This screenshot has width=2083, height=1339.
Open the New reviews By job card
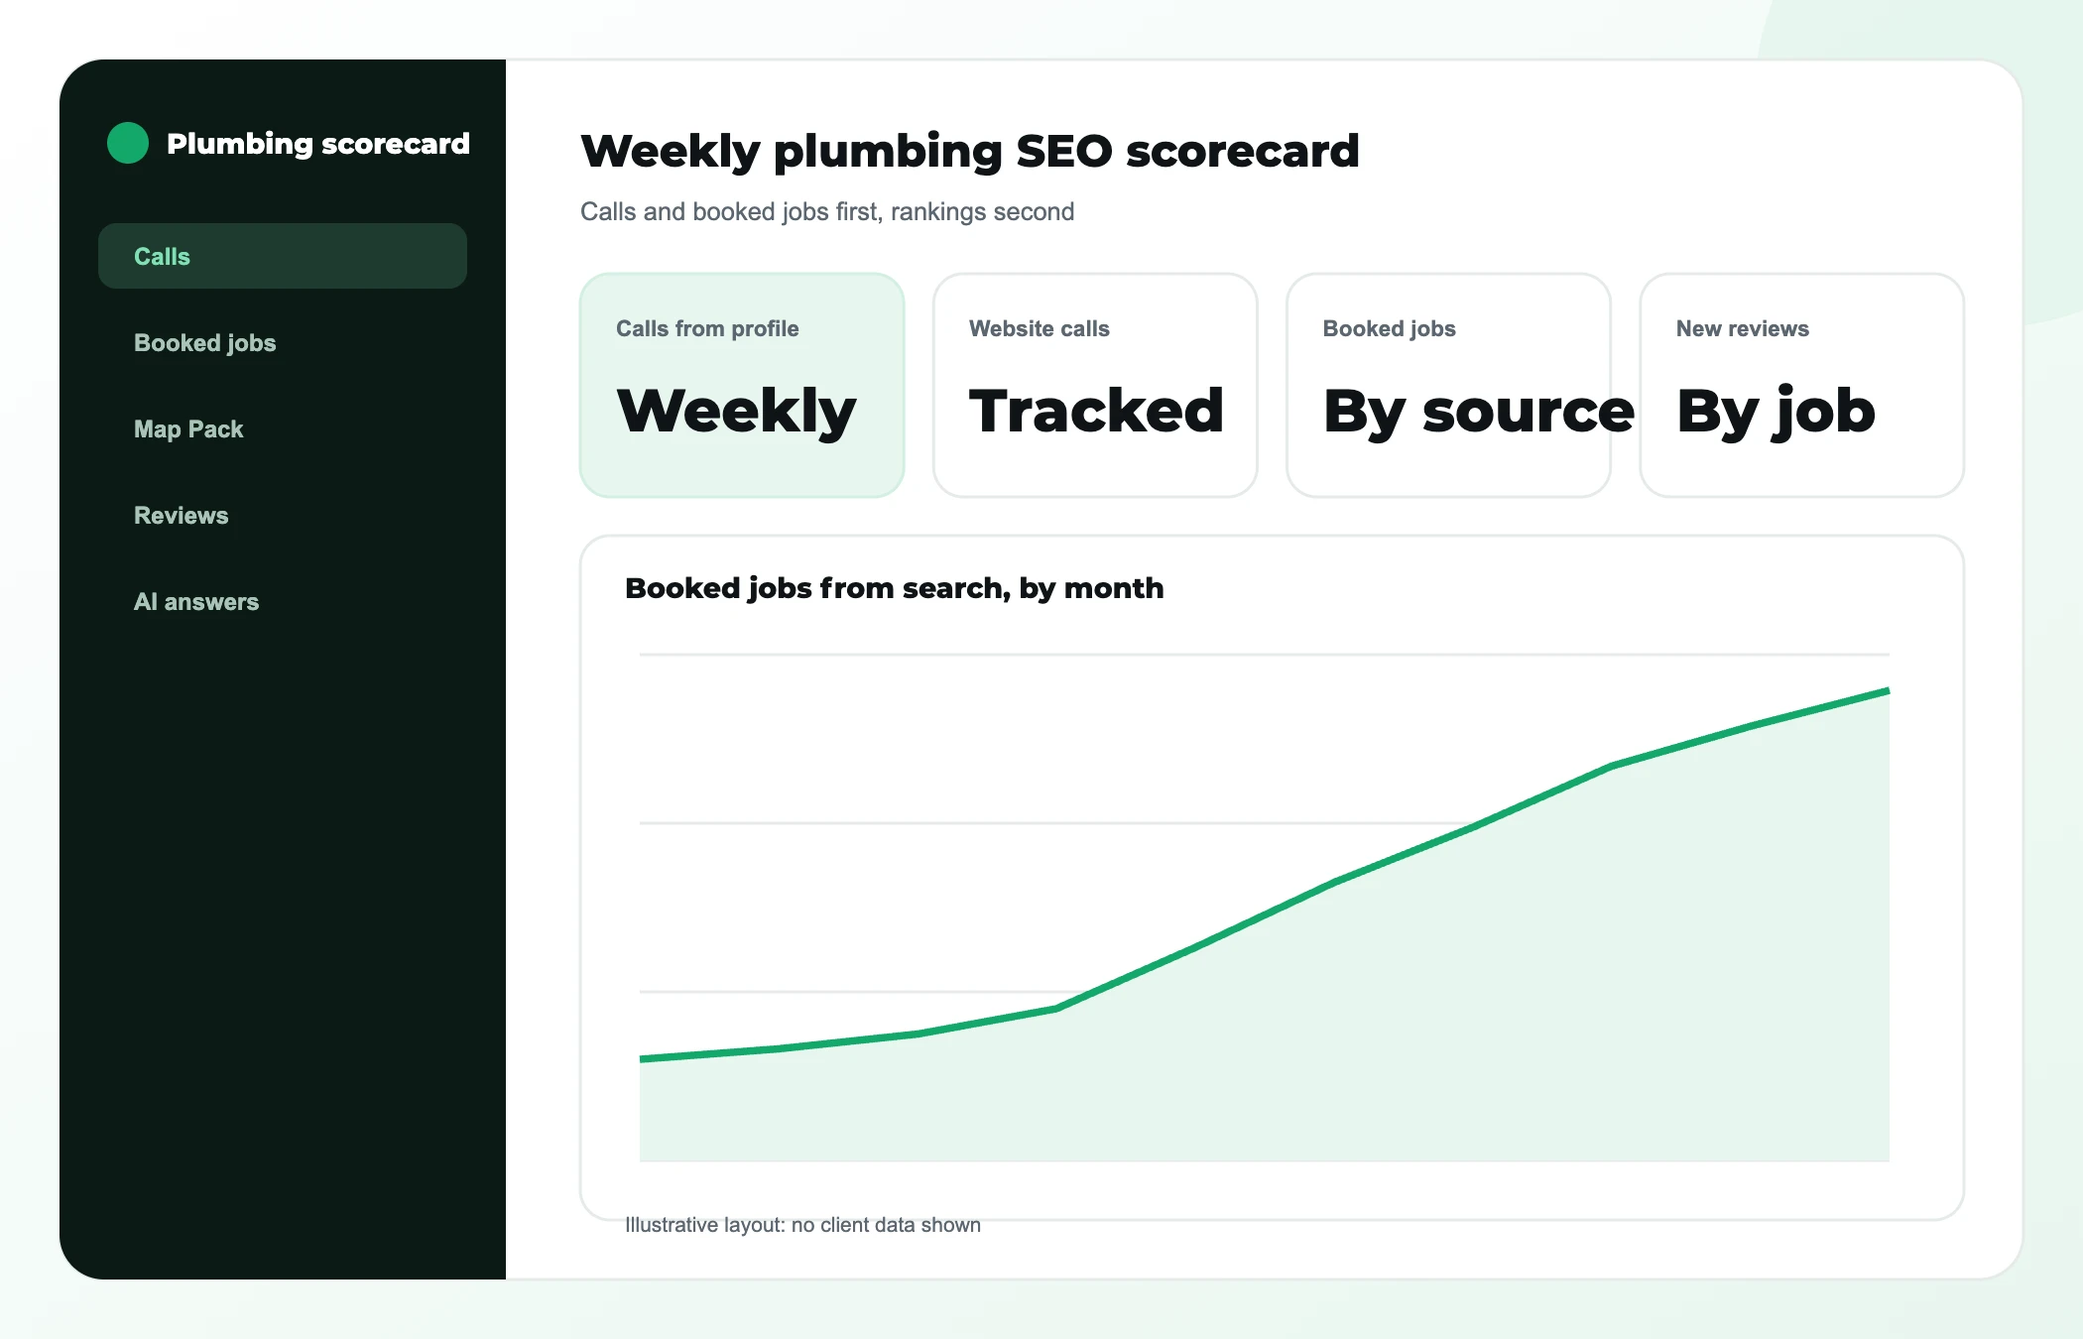coord(1802,385)
